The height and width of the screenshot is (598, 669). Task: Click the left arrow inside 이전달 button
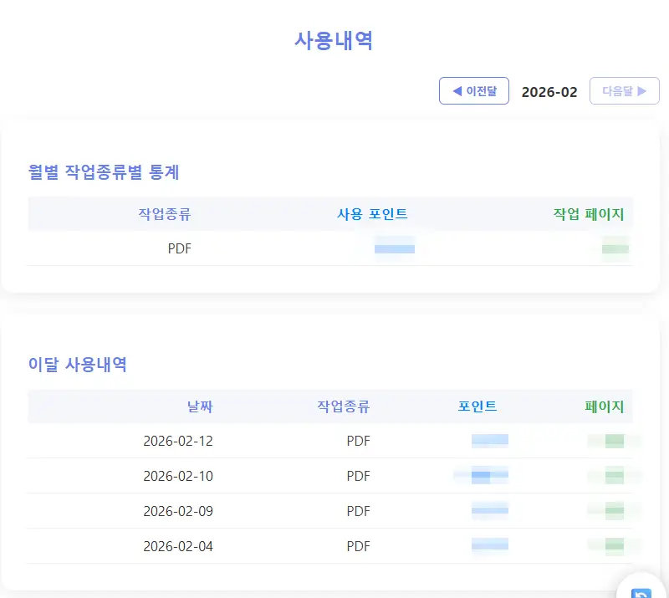tap(457, 90)
